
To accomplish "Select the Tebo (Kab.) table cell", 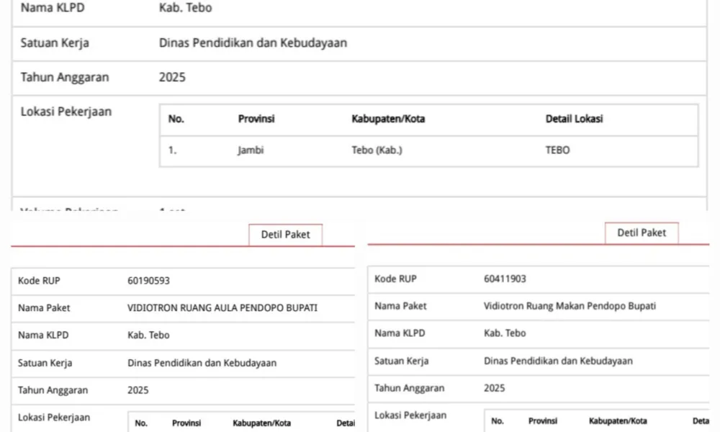I will click(x=372, y=151).
